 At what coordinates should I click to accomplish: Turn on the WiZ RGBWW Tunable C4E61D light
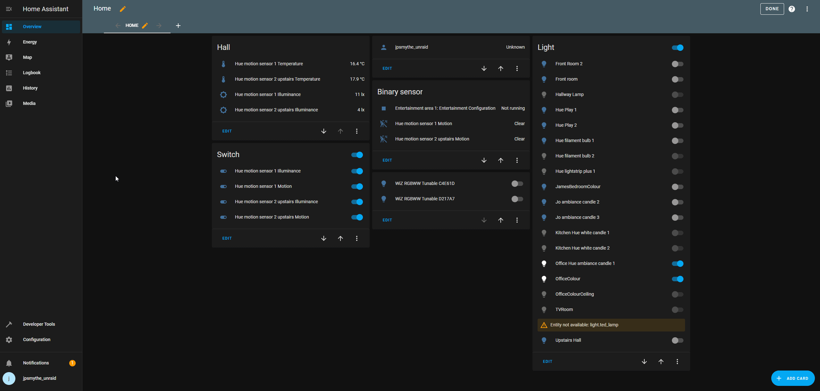[517, 184]
